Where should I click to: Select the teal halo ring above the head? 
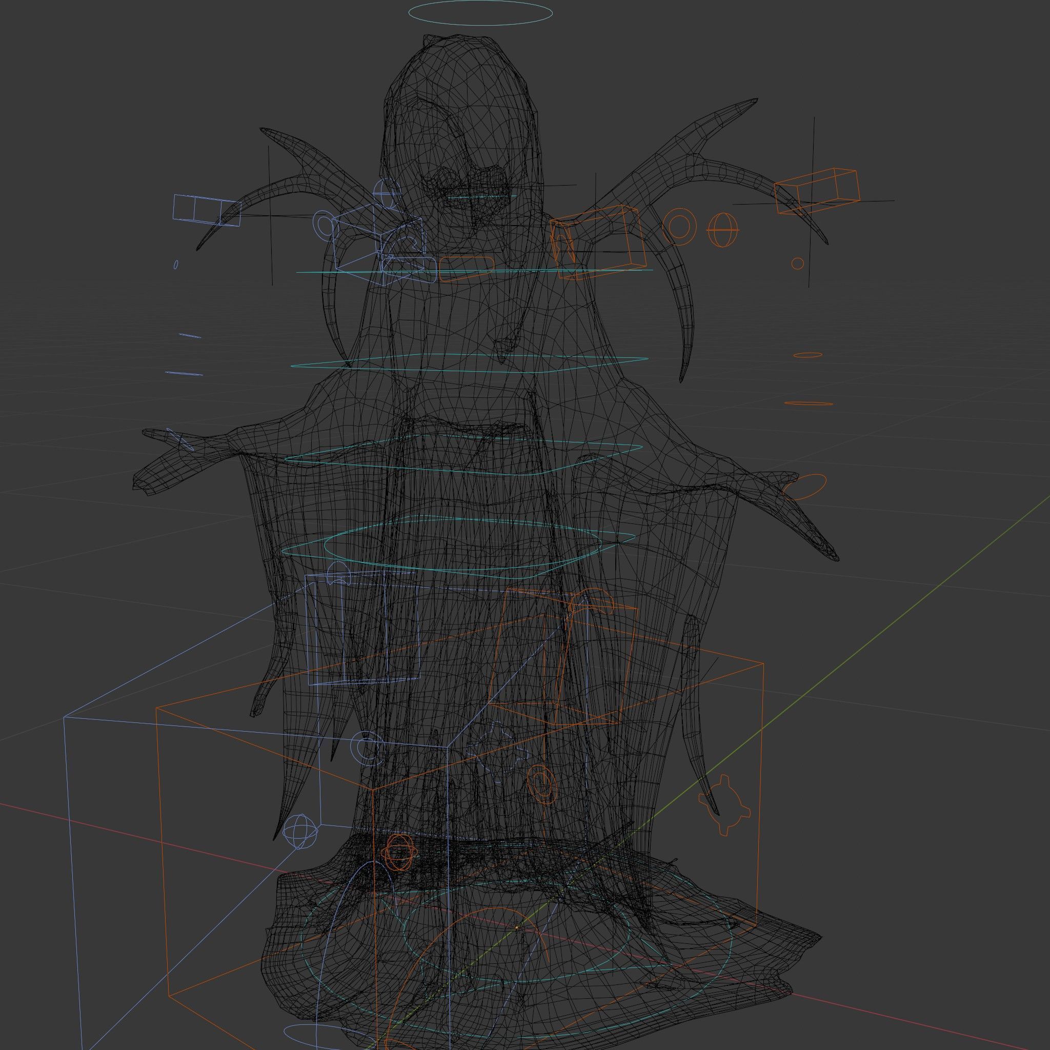click(x=480, y=13)
